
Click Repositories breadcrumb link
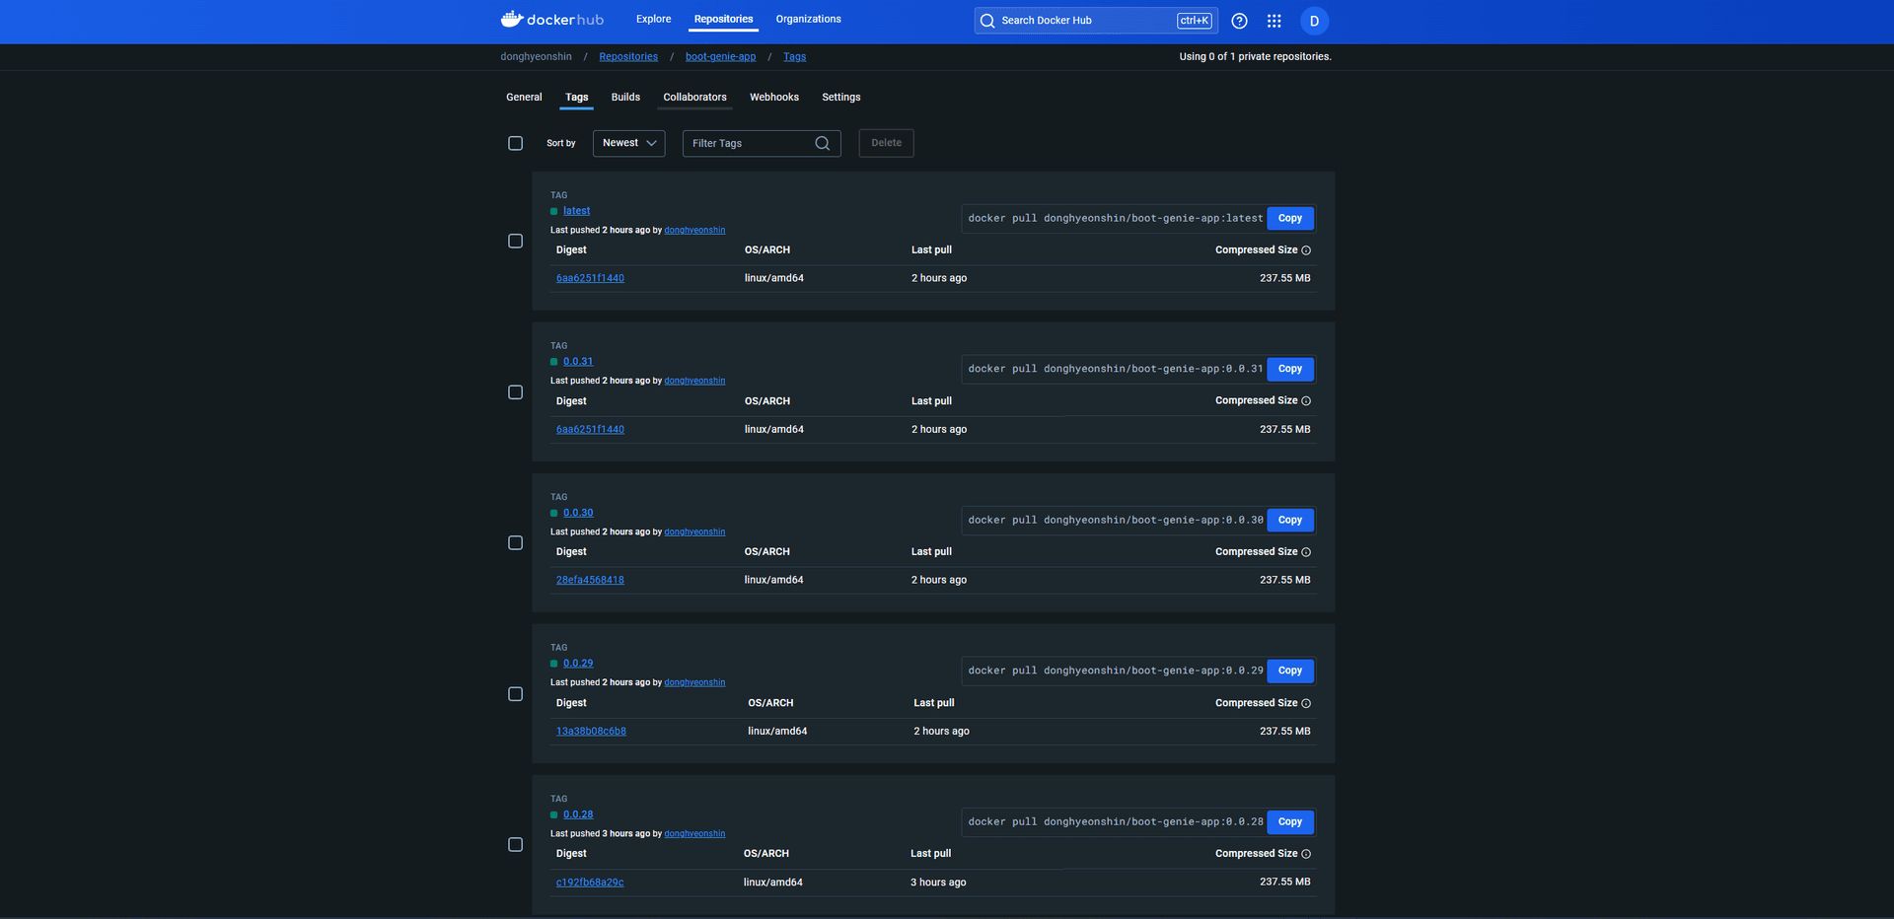tap(628, 56)
